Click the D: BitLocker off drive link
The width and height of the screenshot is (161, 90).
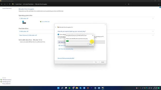[x=24, y=31]
